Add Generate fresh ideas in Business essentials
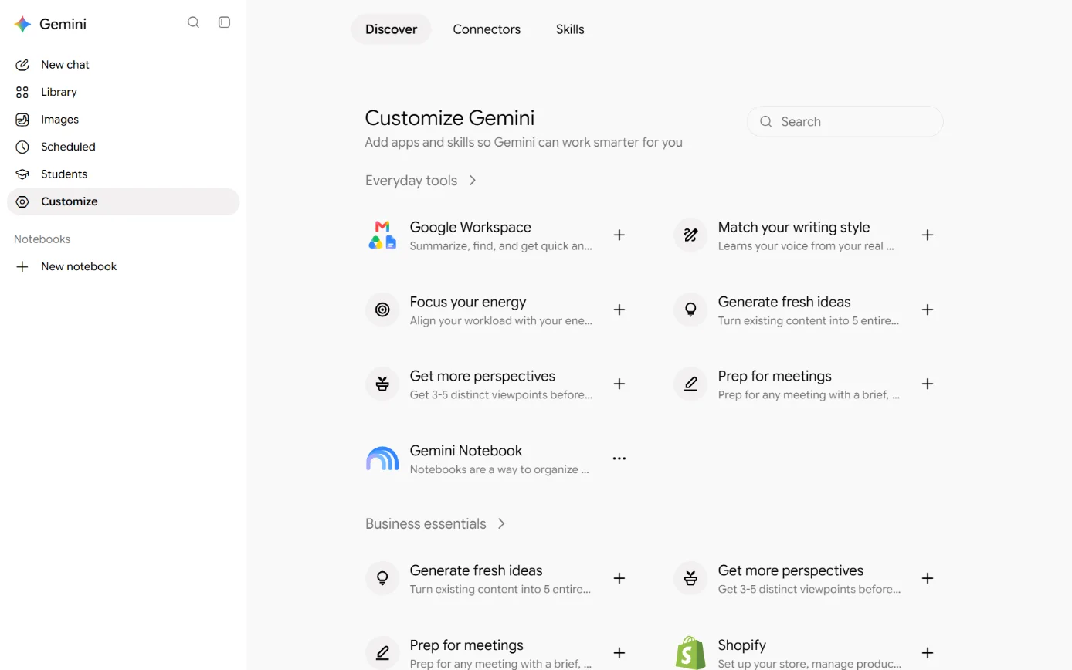This screenshot has height=670, width=1072. [x=619, y=578]
